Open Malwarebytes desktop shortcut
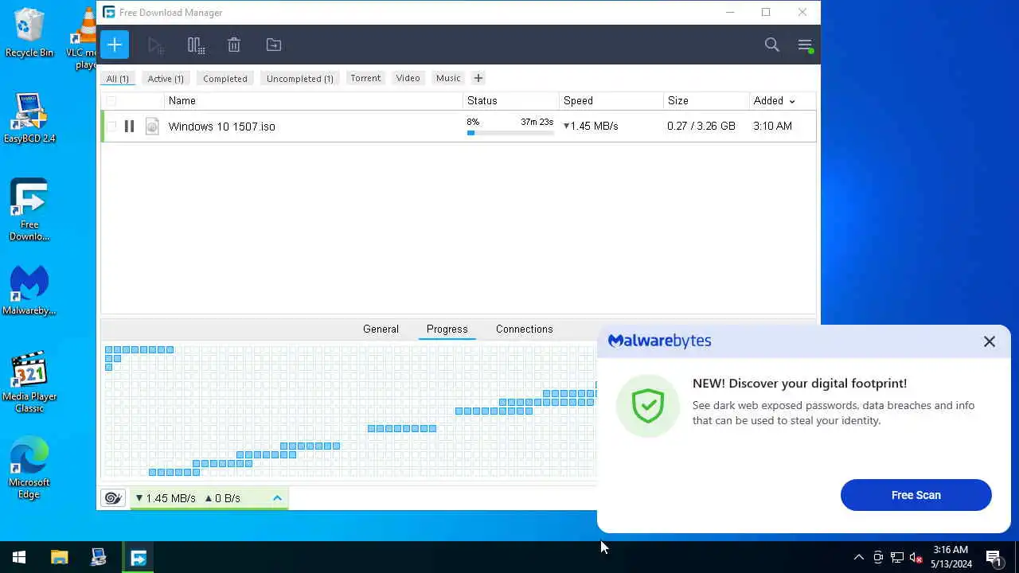This screenshot has height=573, width=1019. tap(29, 291)
